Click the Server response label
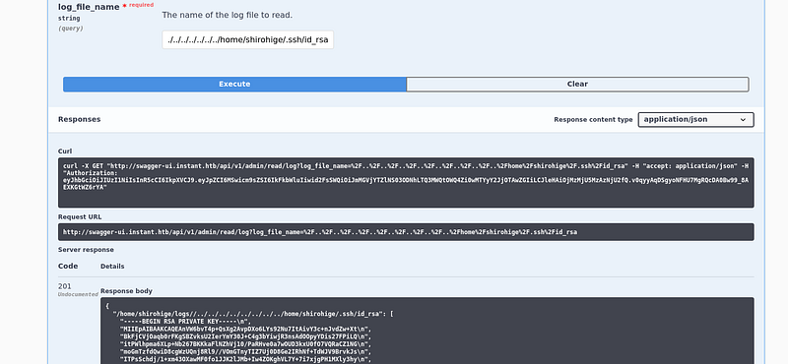Screen dimensions: 788x364 [x=86, y=250]
